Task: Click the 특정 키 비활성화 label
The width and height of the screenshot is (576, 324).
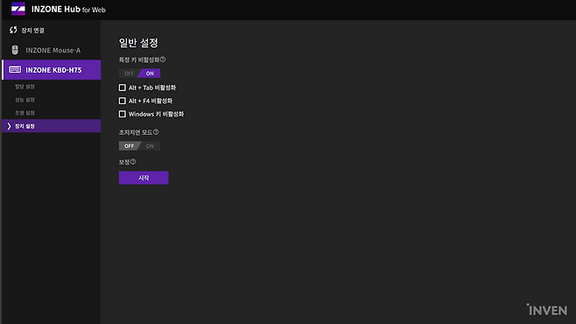Action: coord(139,60)
